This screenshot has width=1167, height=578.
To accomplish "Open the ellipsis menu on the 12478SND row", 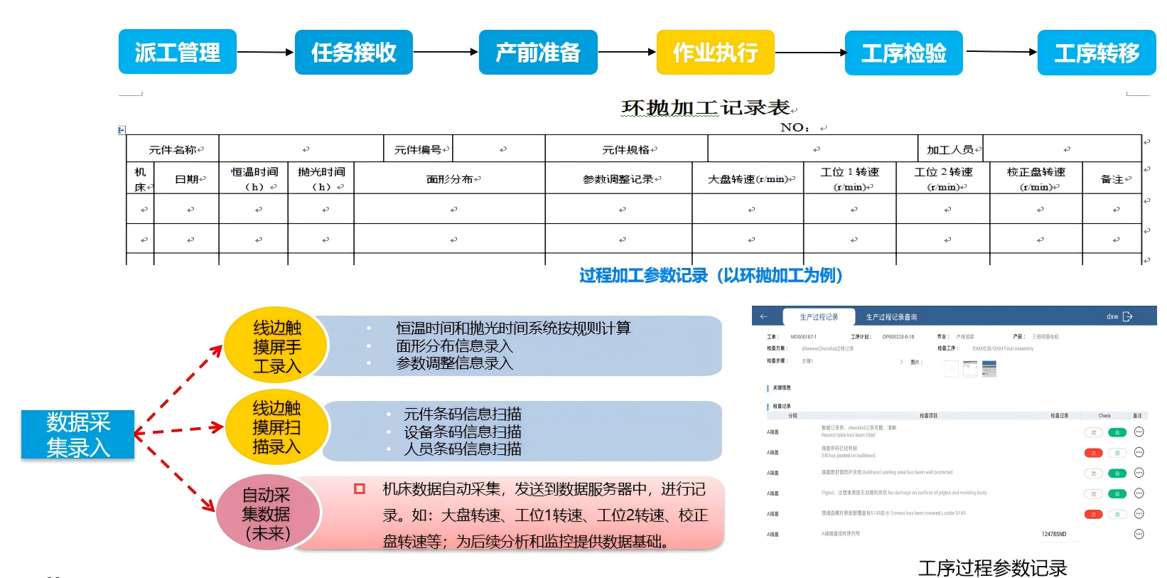I will [x=1139, y=534].
